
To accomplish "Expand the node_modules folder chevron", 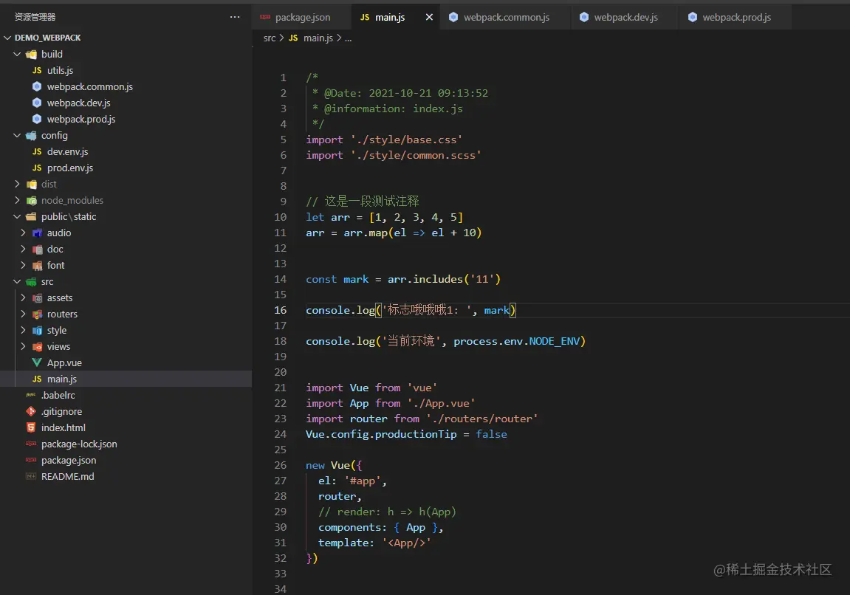I will pos(17,201).
